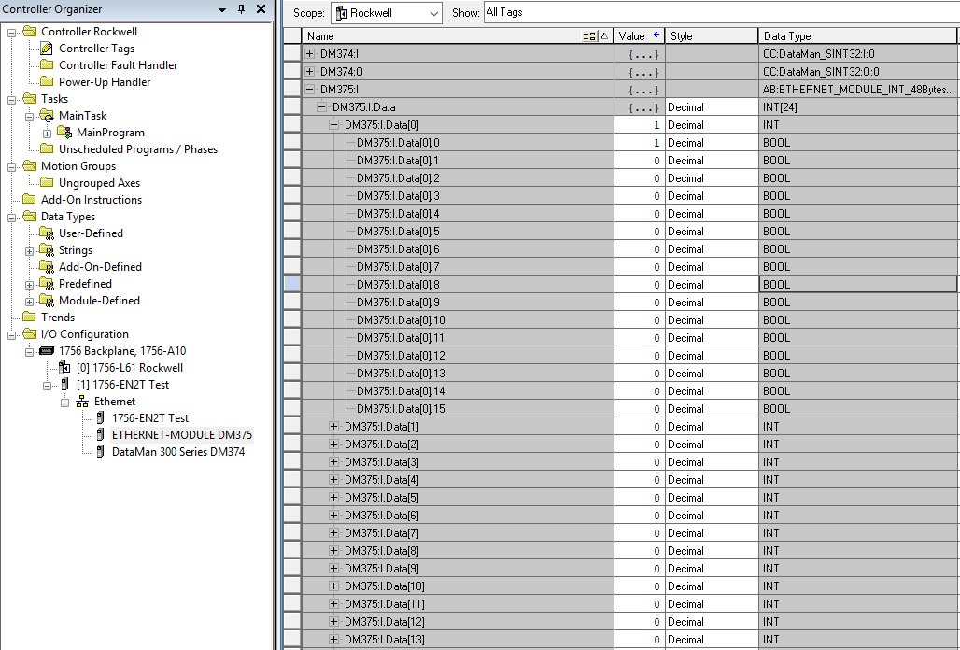Collapse the DM375:I.Data[0] tag
The image size is (960, 650).
pyautogui.click(x=333, y=125)
